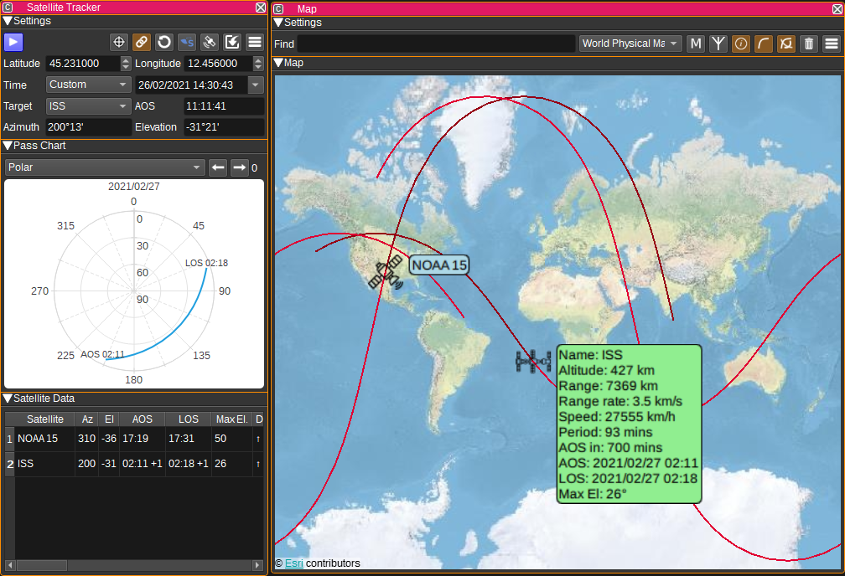The image size is (845, 576).
Task: Click the ISS green info popup
Action: click(629, 424)
